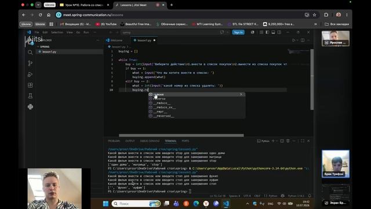The width and height of the screenshot is (371, 209).
Task: Click the terminal trash icon to kill it
Action: click(x=288, y=141)
